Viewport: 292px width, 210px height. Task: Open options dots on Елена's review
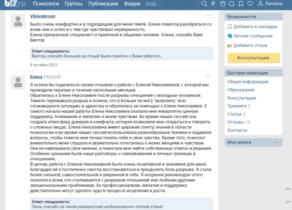coord(208,76)
